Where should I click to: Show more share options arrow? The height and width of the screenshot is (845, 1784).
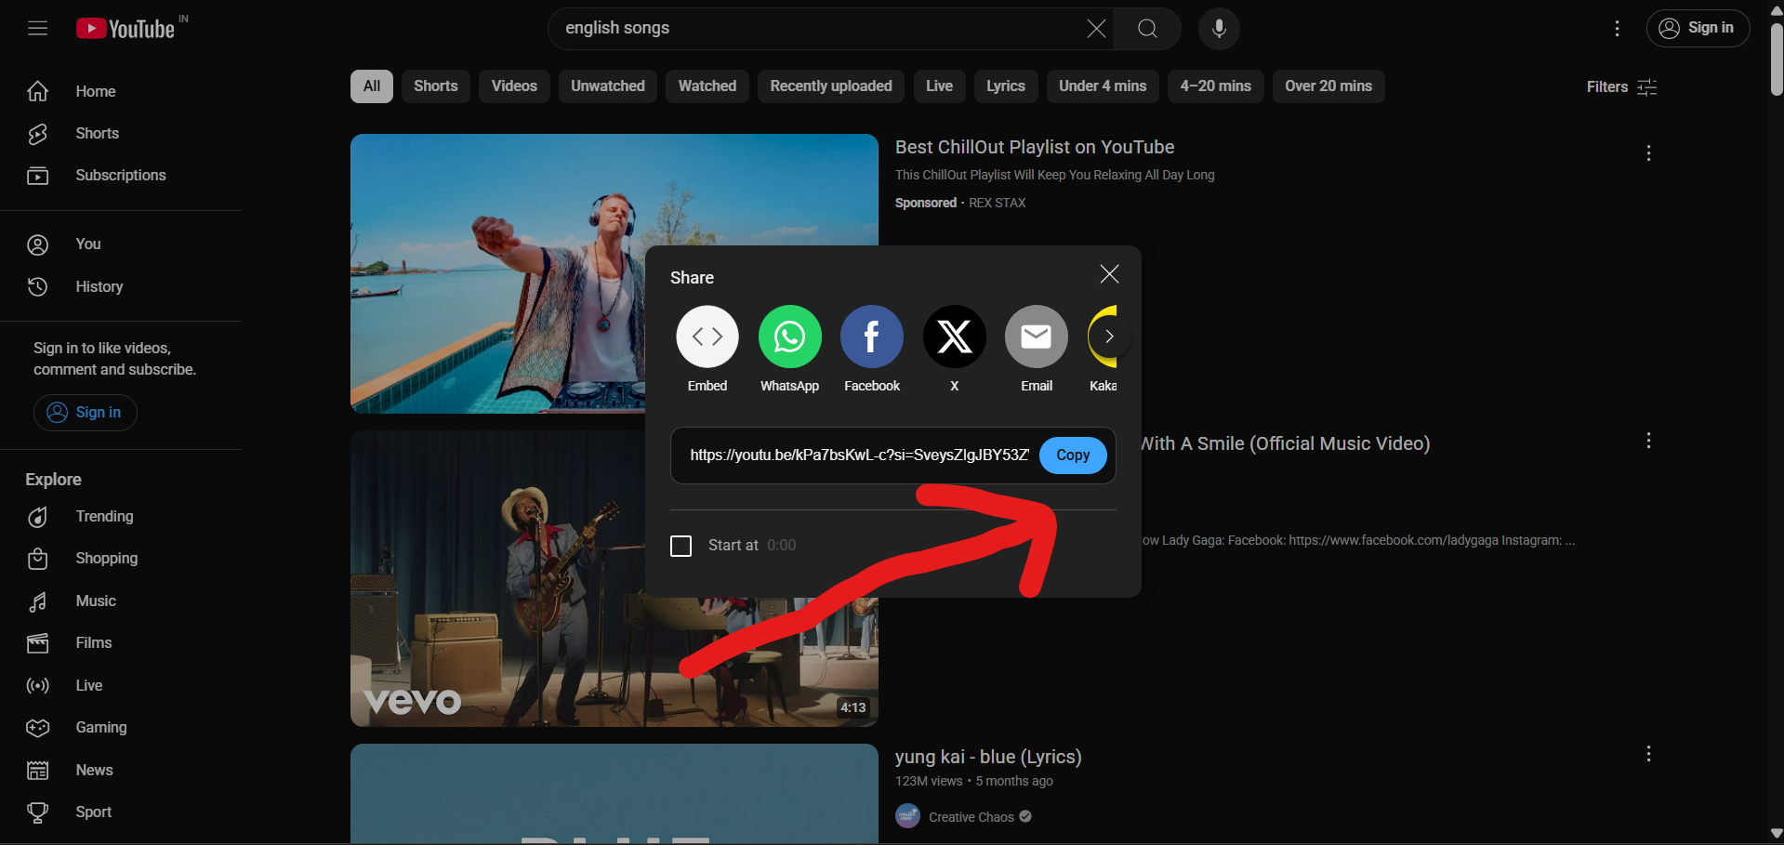tap(1109, 337)
